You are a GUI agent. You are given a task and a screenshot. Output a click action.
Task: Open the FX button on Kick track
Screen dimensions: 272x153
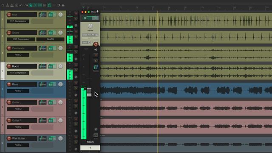pyautogui.click(x=51, y=15)
